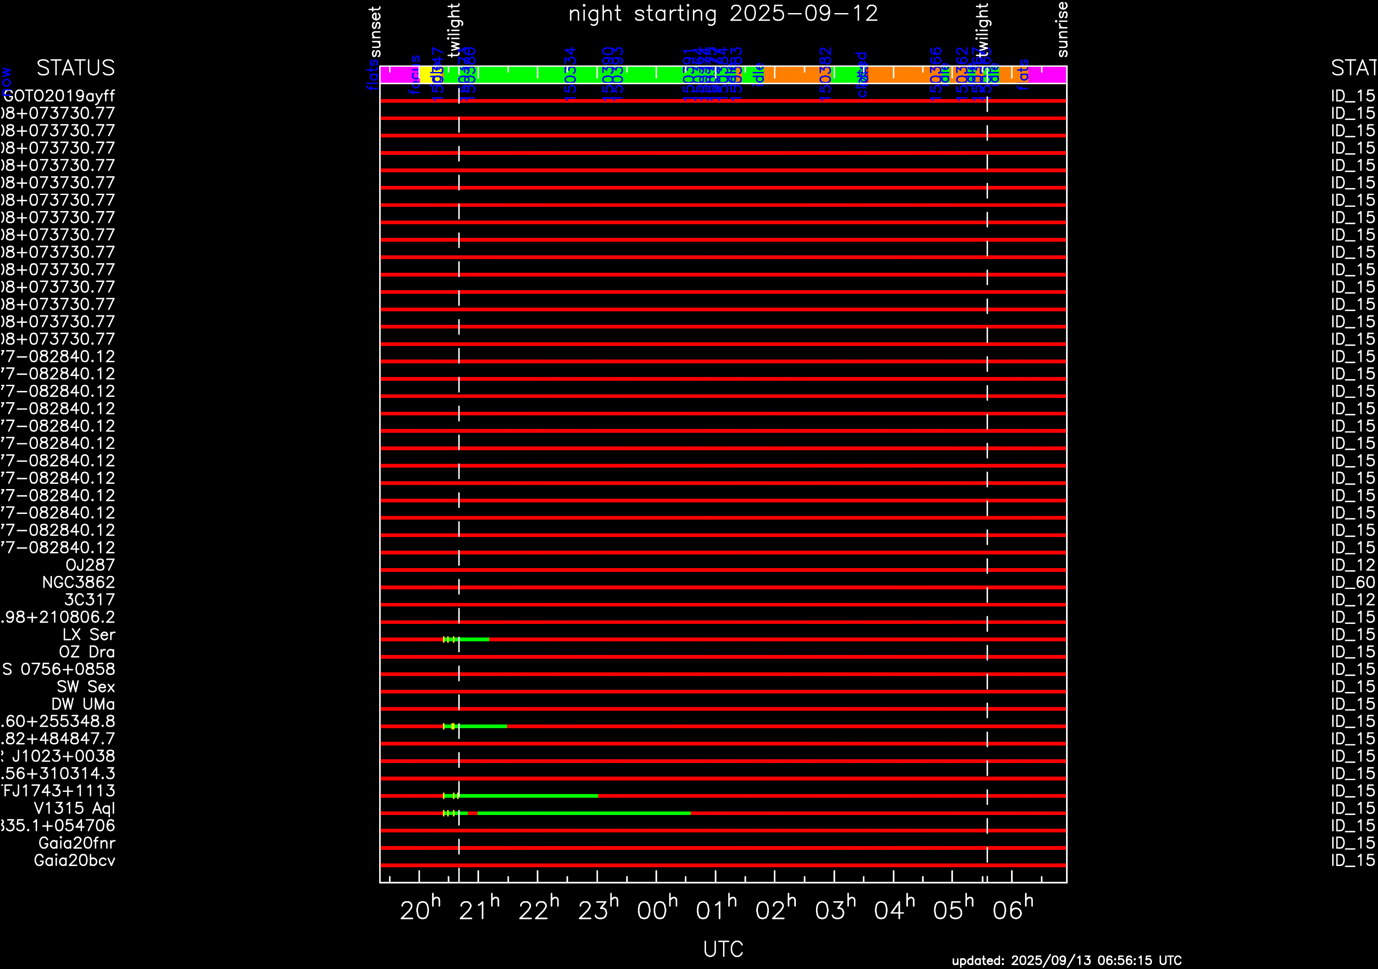Click the magenta flats segment after sunset
The image size is (1378, 969).
399,75
